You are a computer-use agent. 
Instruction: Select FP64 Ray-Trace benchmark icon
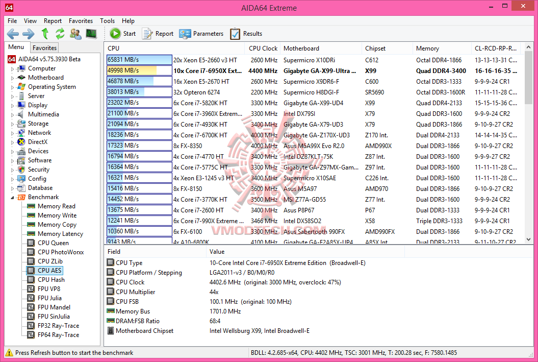31,335
